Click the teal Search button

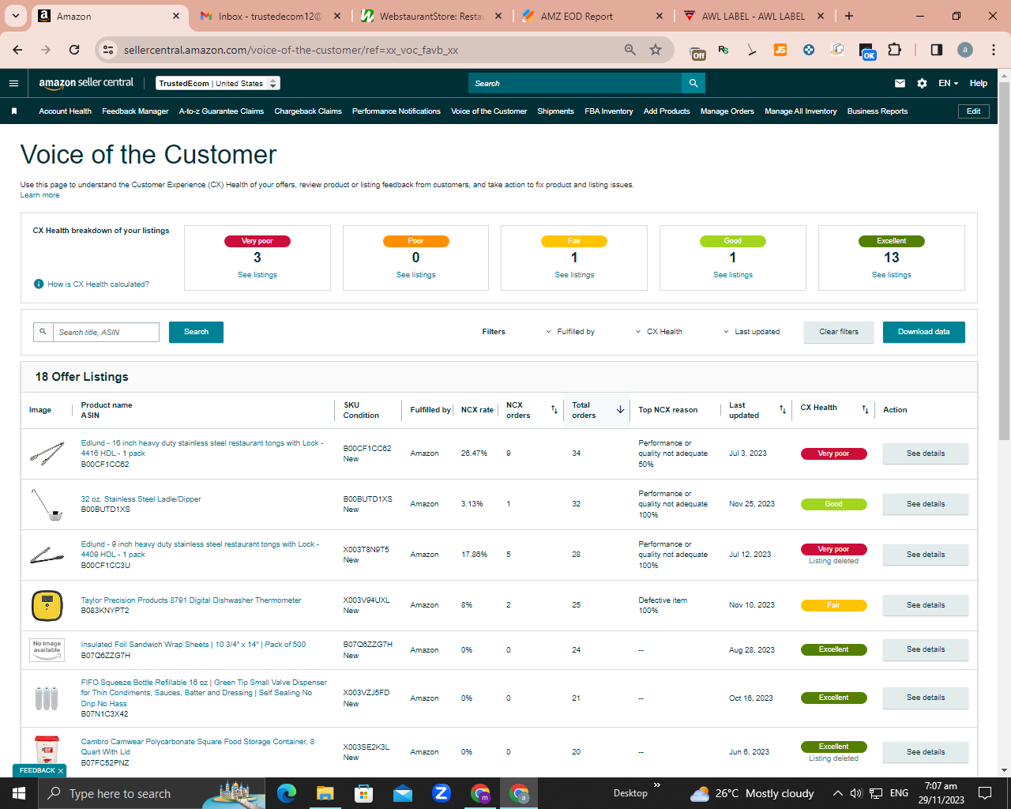pos(196,332)
